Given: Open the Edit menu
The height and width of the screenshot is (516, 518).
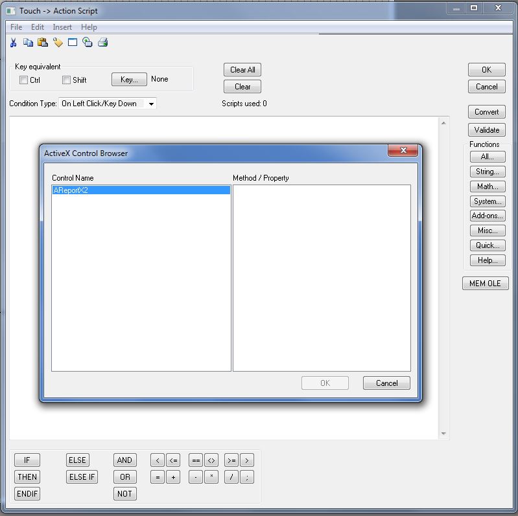Looking at the screenshot, I should coord(38,27).
